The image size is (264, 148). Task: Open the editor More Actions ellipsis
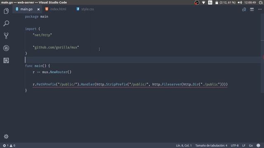pyautogui.click(x=260, y=9)
